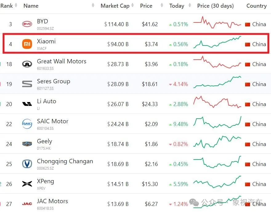Click the BYD 30-day price sparkline
Image resolution: width=271 pixels, height=213 pixels.
[x=217, y=23]
